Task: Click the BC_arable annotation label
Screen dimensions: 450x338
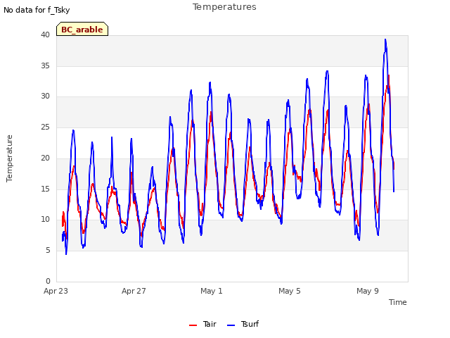Action: (x=82, y=30)
